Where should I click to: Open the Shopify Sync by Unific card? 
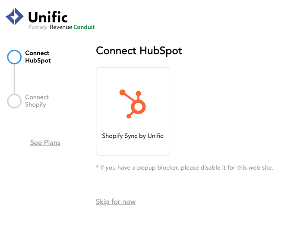[133, 111]
